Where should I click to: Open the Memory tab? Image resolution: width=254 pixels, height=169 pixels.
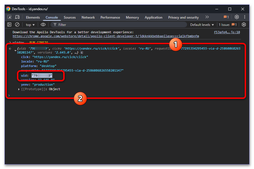132,17
